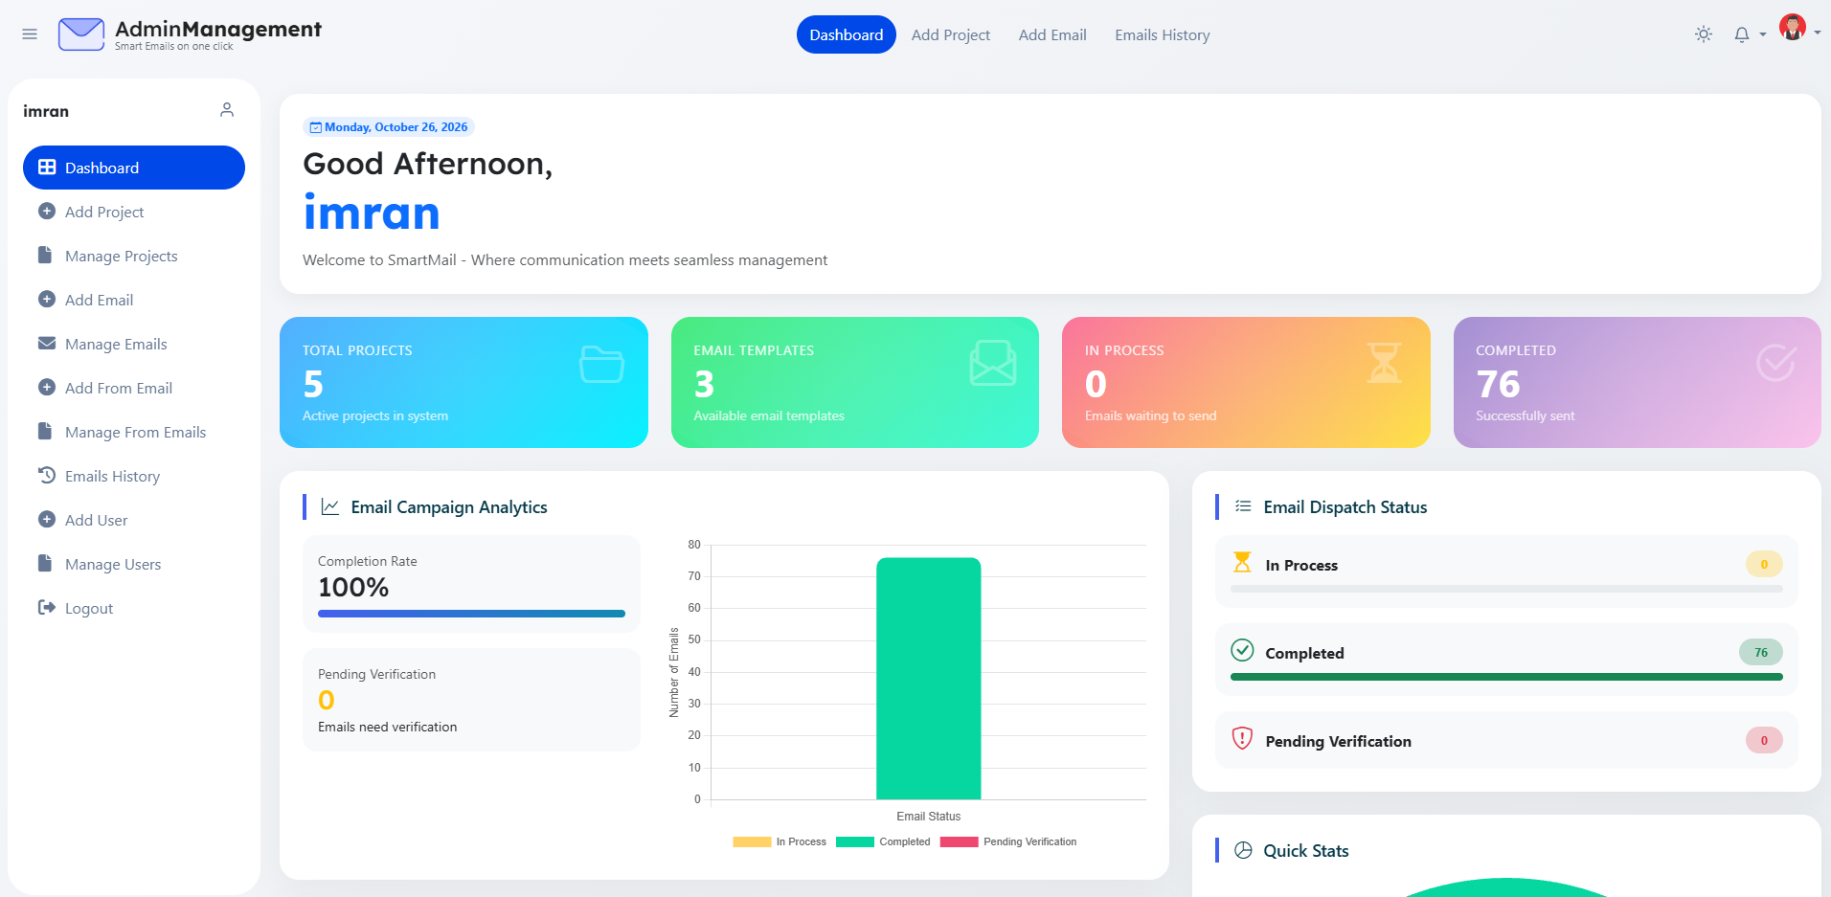This screenshot has width=1831, height=897.
Task: Click the user profile icon beside imran
Action: click(x=227, y=110)
